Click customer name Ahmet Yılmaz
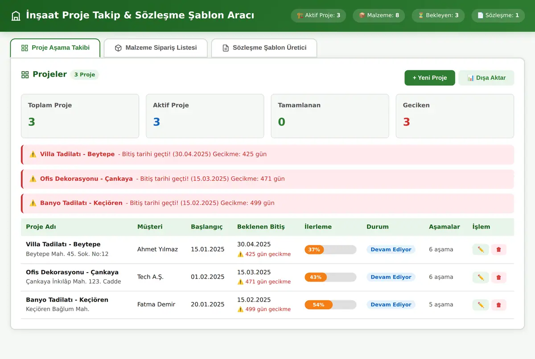The height and width of the screenshot is (359, 535). point(157,249)
